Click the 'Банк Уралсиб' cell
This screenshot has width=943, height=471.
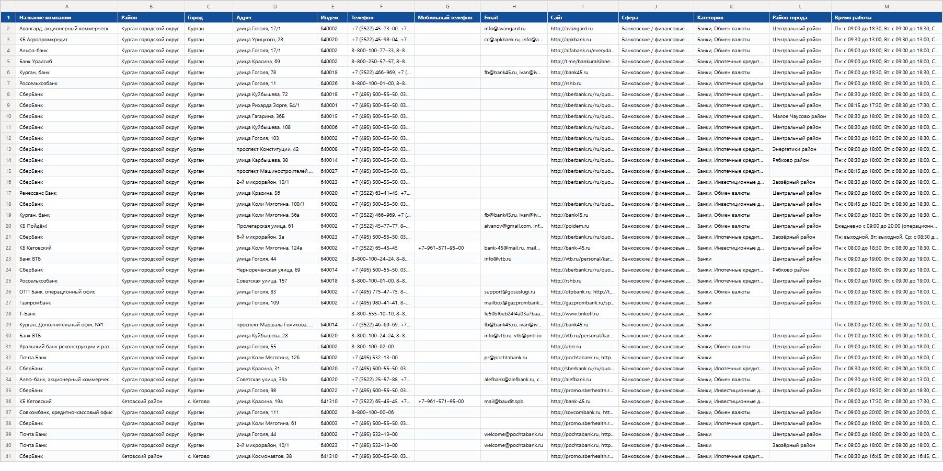[67, 61]
